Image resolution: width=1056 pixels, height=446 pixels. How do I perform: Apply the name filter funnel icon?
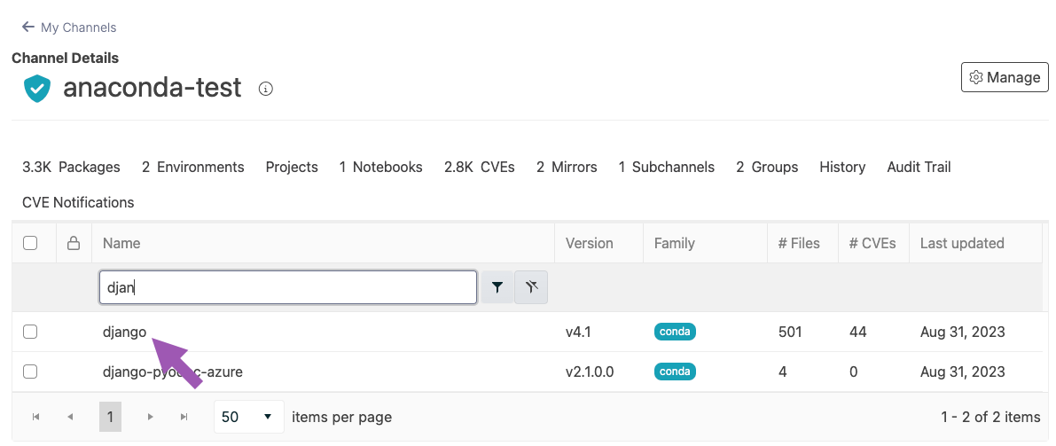click(497, 287)
